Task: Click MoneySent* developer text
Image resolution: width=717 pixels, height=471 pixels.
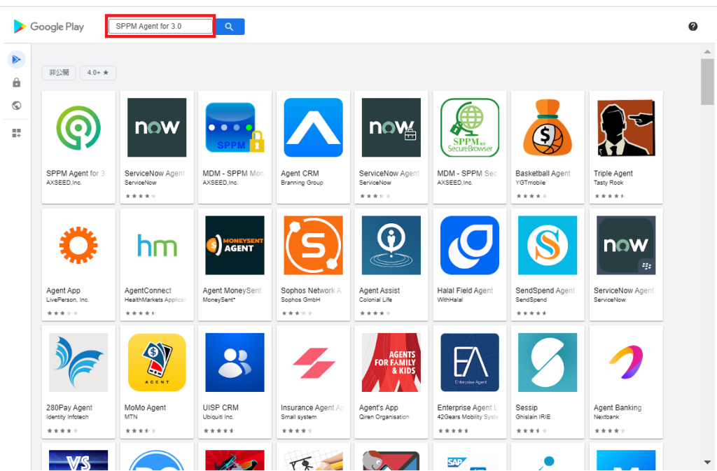Action: pos(219,300)
